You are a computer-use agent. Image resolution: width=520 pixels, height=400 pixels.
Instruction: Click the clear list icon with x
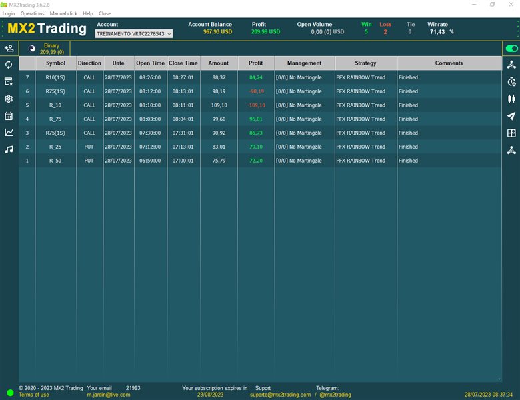coord(9,81)
